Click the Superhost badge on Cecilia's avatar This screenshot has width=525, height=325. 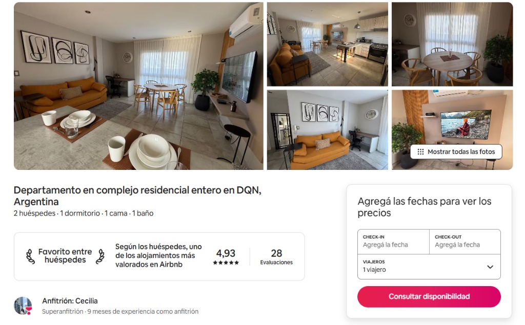pos(29,311)
